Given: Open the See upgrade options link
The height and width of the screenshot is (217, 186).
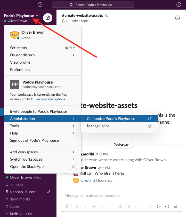Looking at the screenshot, I should pyautogui.click(x=50, y=99).
